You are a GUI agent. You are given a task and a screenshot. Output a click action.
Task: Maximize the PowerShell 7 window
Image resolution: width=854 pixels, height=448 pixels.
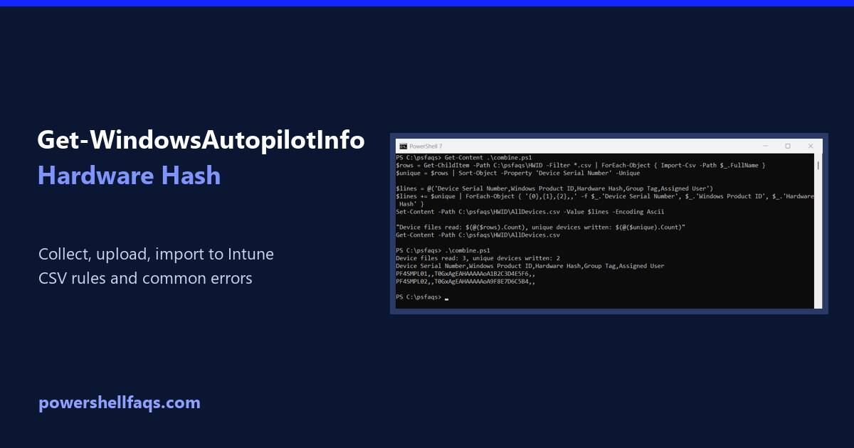coord(788,146)
